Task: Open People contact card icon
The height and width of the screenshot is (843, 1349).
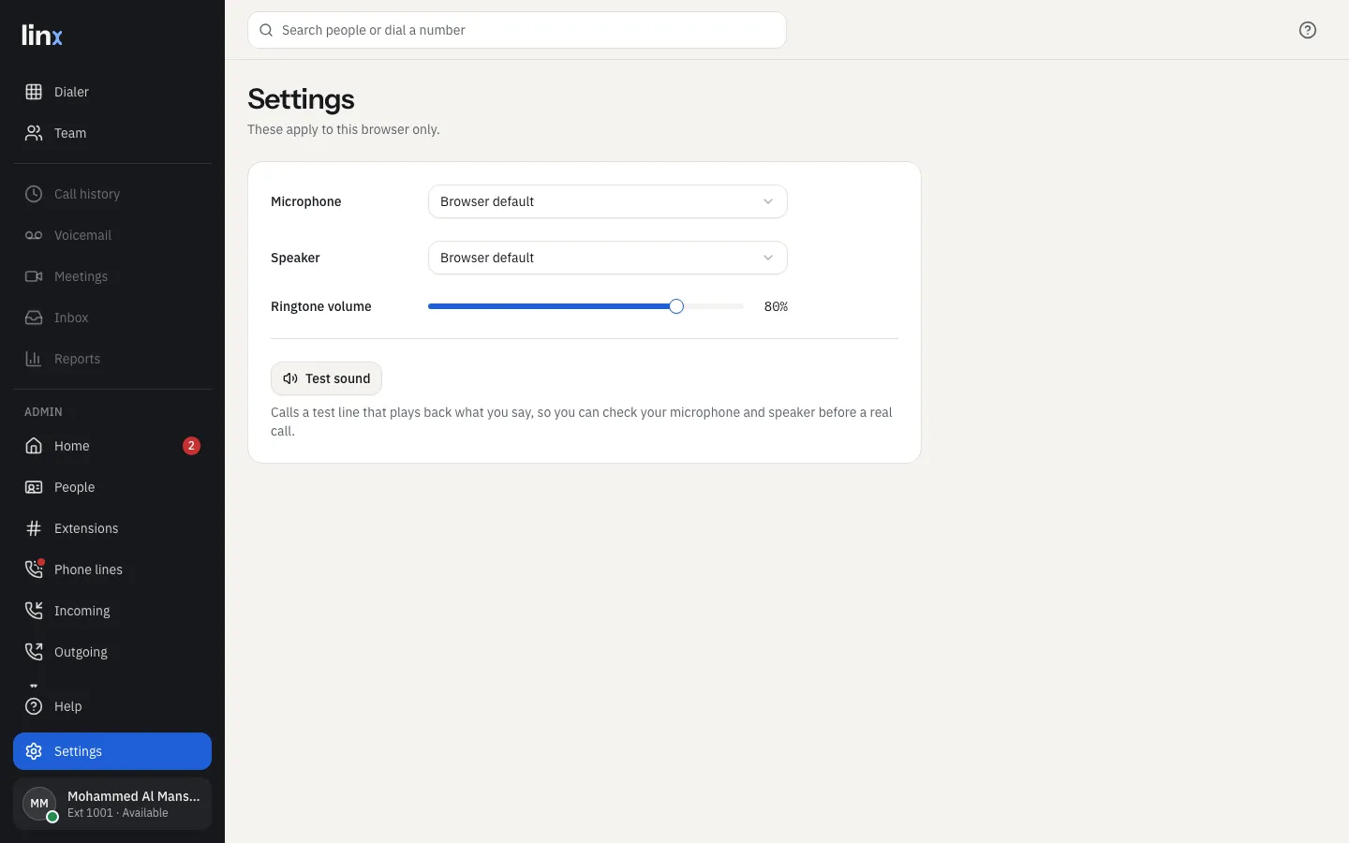Action: [x=34, y=487]
